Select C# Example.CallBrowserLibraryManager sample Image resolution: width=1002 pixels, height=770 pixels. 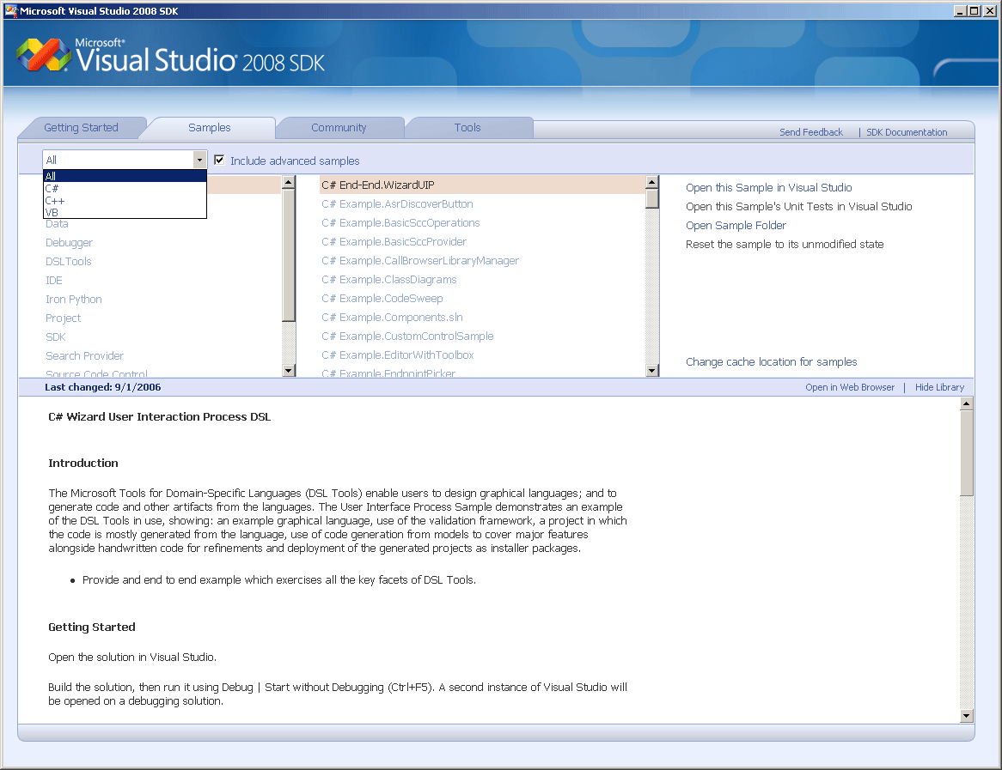tap(420, 260)
